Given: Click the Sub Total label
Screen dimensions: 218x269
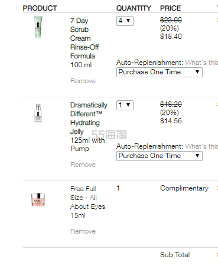Looking at the screenshot, I should click(x=175, y=255).
